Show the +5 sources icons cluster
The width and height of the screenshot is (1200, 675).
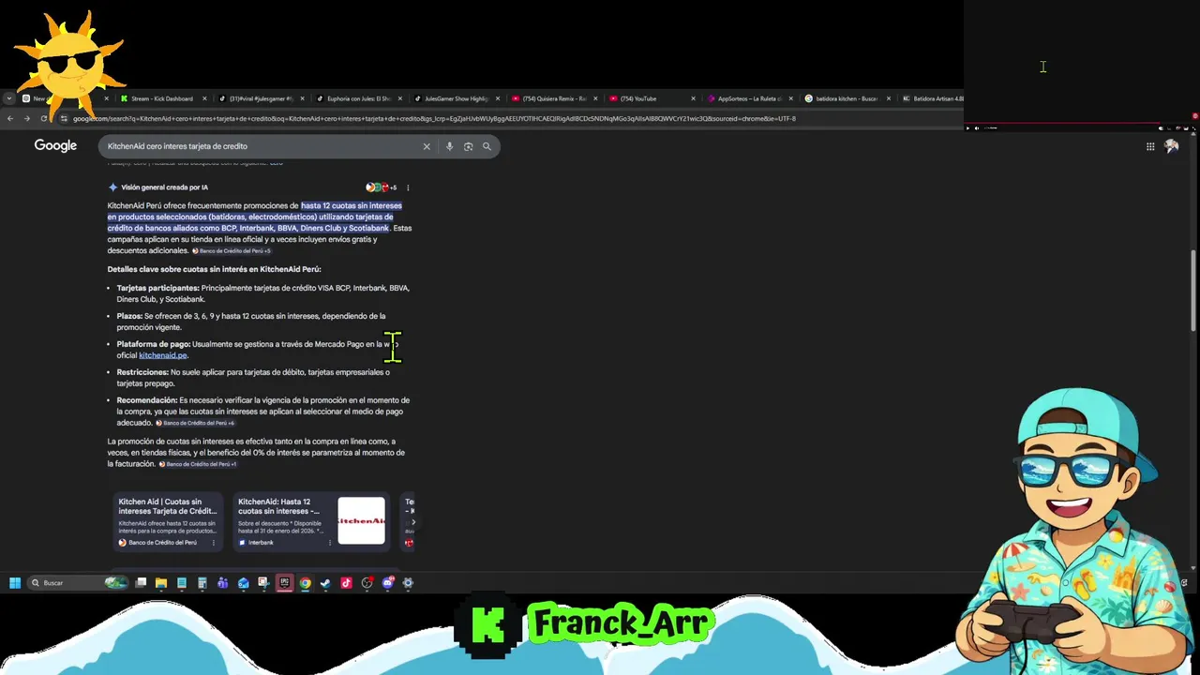[x=381, y=187]
